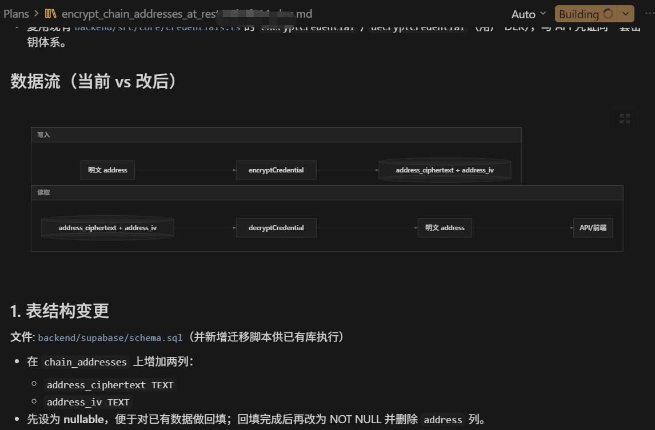The height and width of the screenshot is (430, 655).
Task: Click the nullable bold text
Action: [x=83, y=419]
